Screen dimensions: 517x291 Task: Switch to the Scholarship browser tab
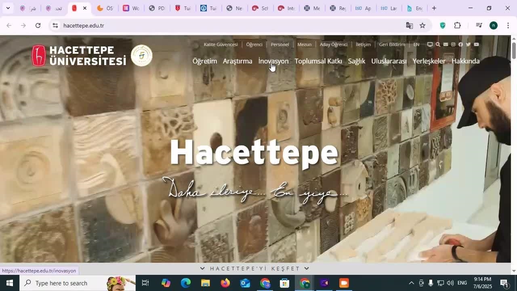click(260, 8)
